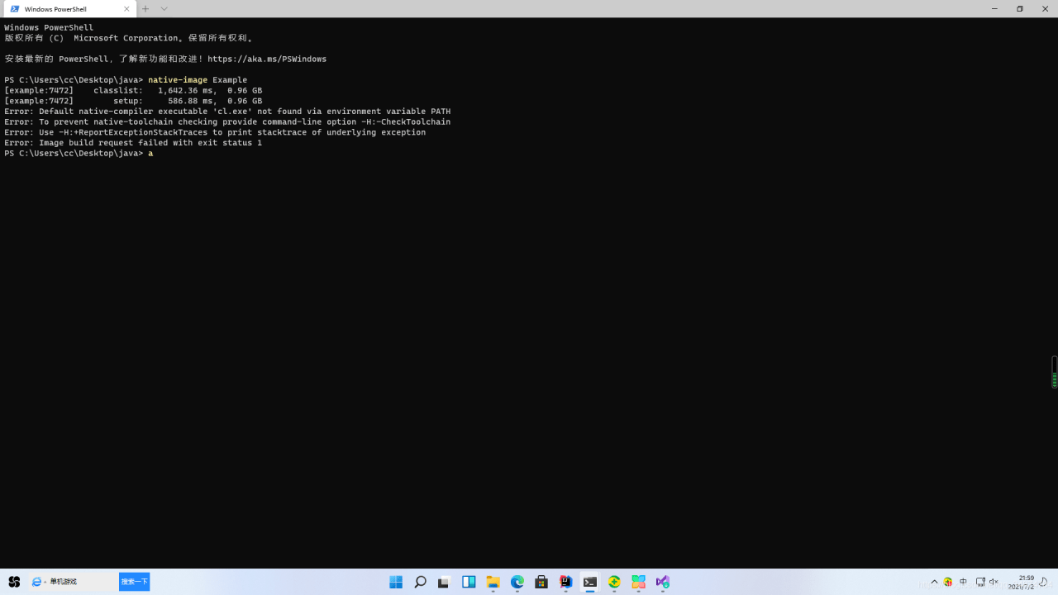Switch the input method indicator
Image resolution: width=1058 pixels, height=595 pixels.
pyautogui.click(x=963, y=582)
